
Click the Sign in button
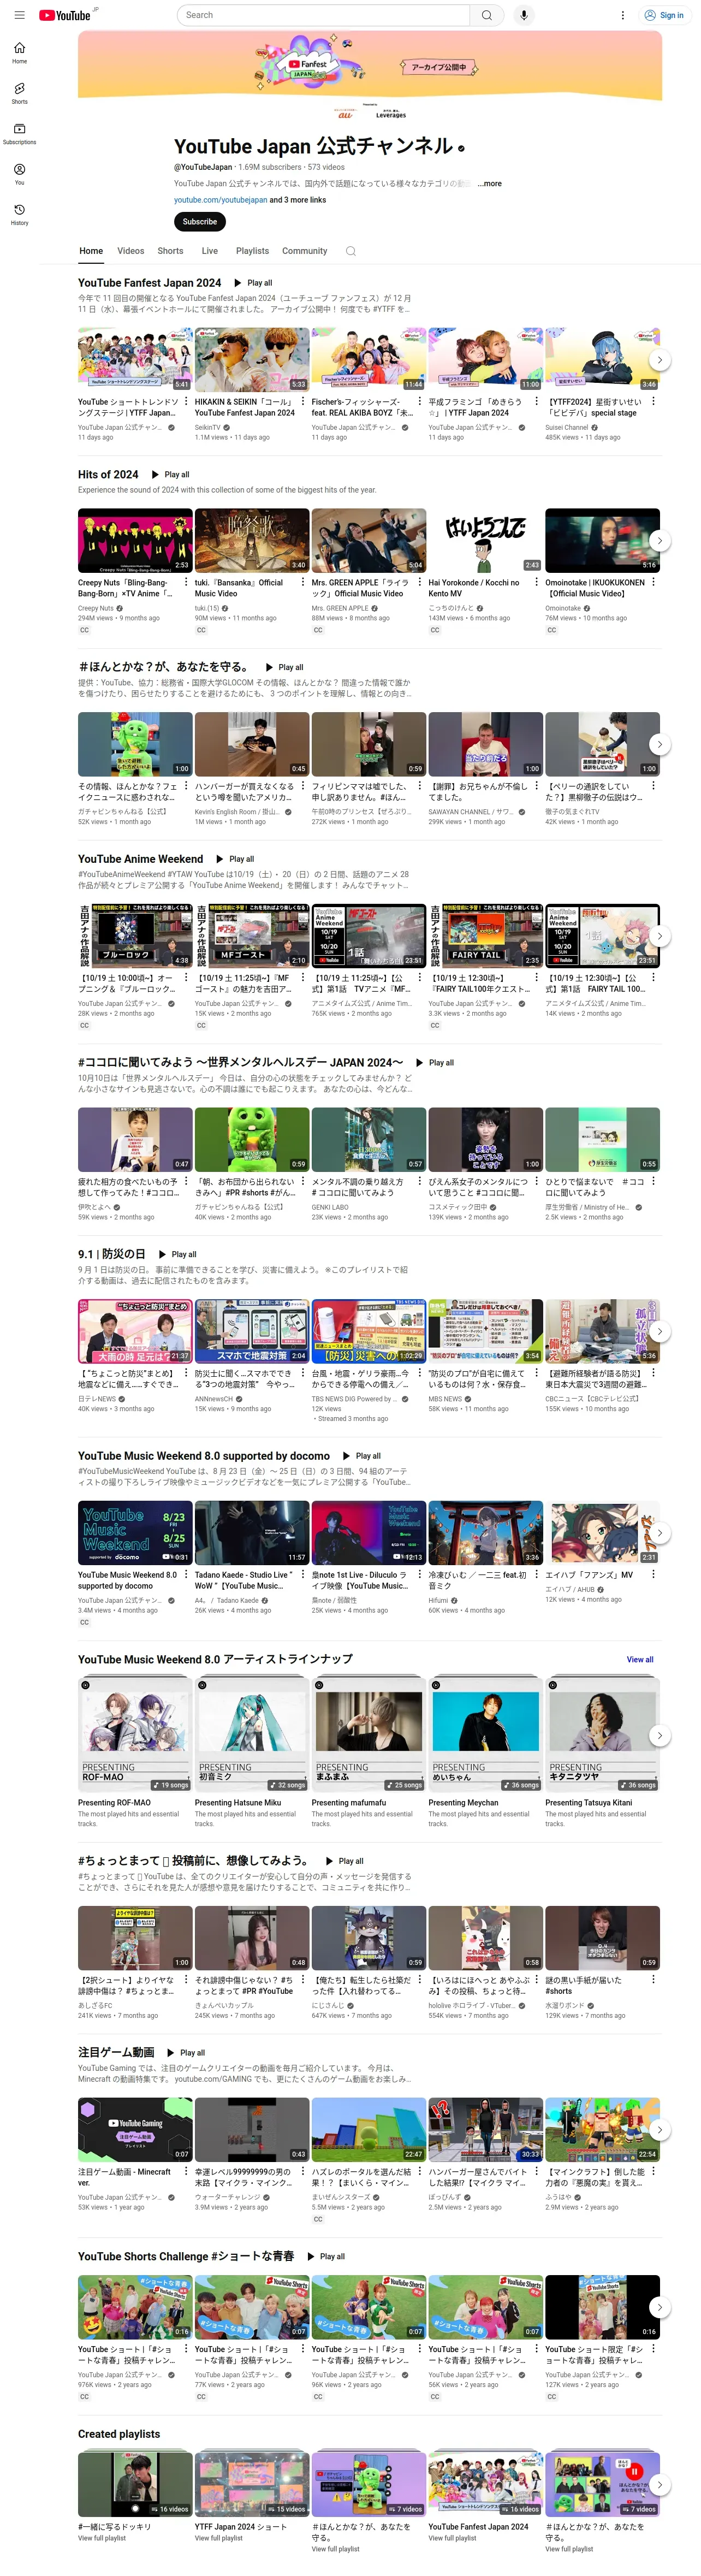click(x=664, y=15)
